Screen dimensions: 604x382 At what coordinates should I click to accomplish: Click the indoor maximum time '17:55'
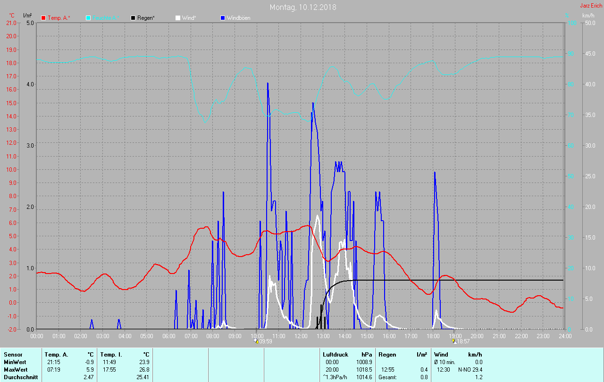109,370
